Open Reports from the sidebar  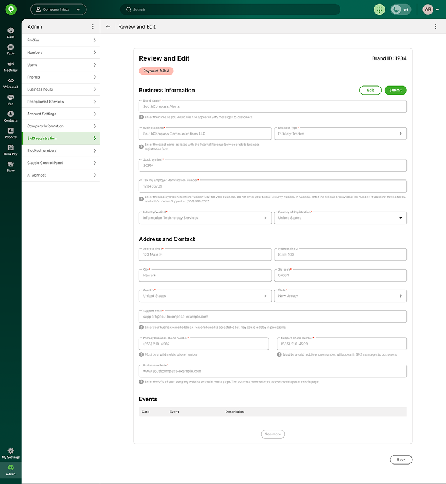10,132
